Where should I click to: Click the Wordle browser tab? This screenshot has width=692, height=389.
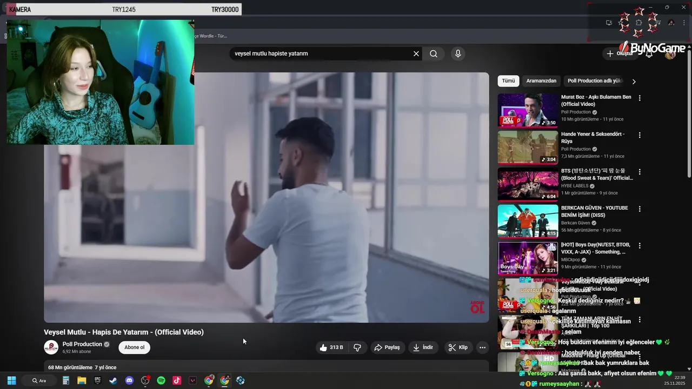point(212,36)
